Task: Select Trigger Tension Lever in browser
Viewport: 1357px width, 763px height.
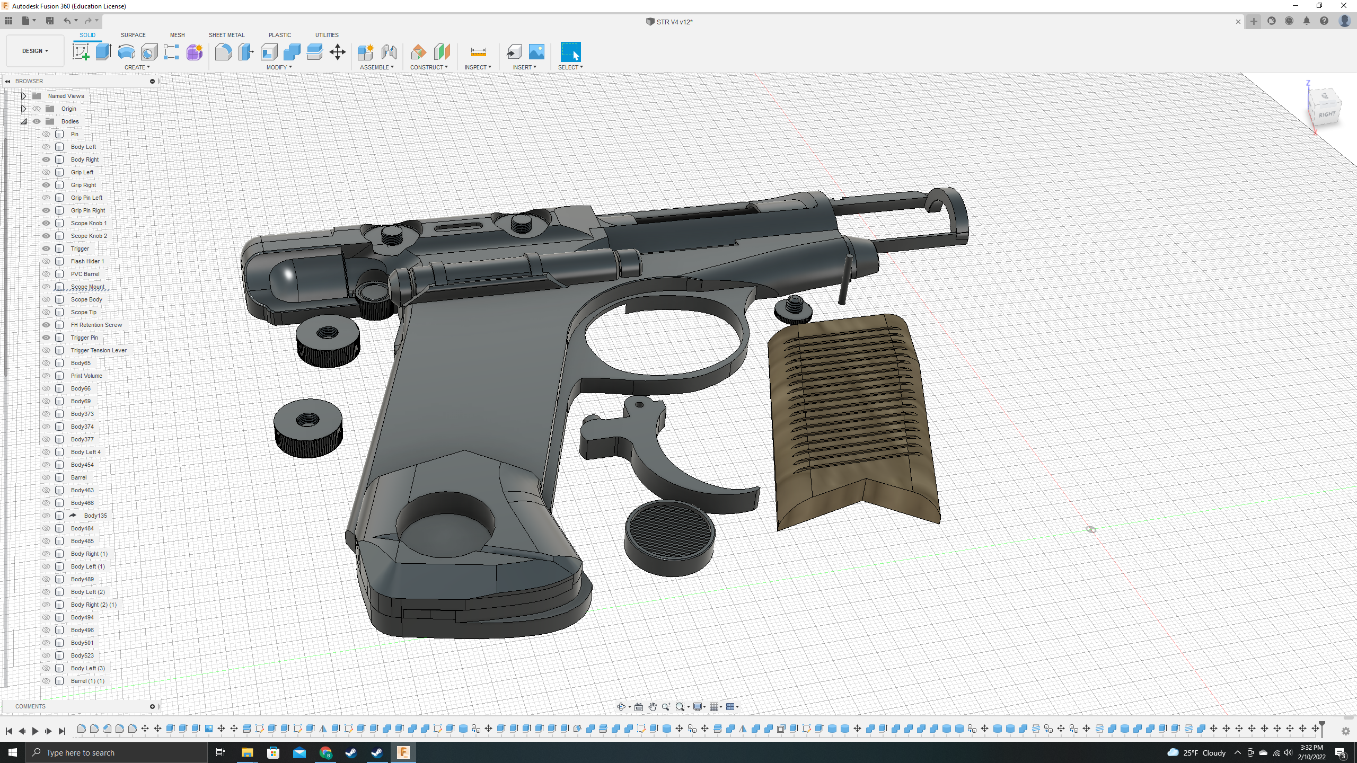Action: point(99,350)
